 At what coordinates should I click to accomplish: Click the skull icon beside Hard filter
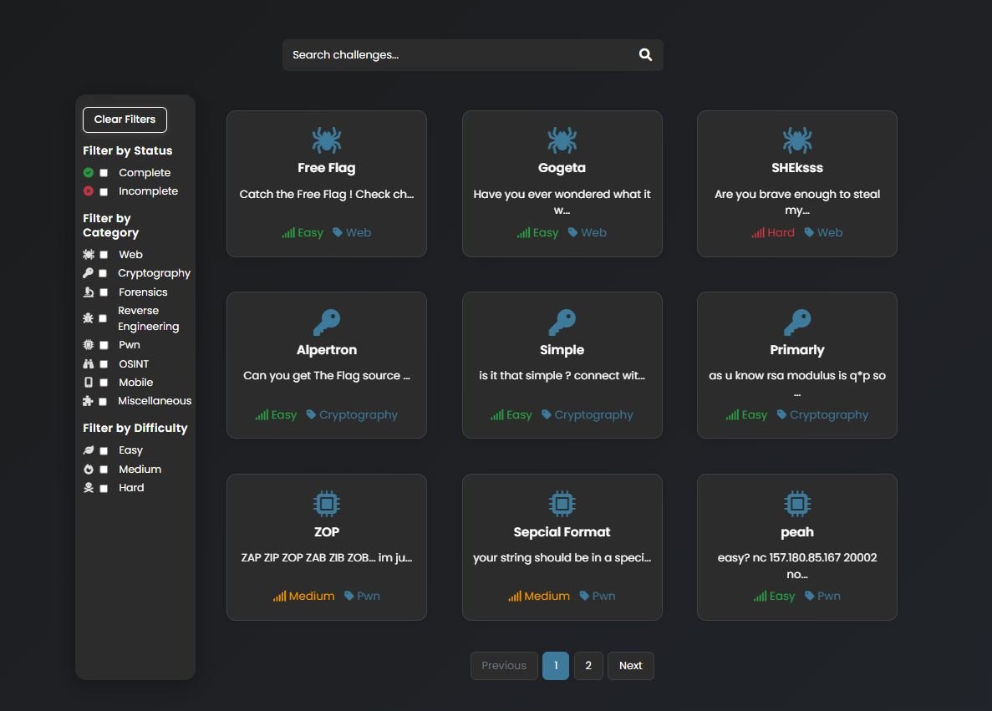tap(89, 487)
